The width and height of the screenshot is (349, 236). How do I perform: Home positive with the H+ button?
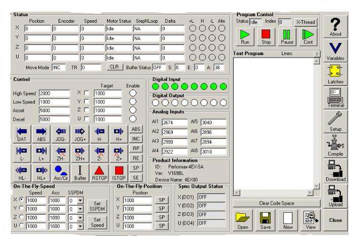pyautogui.click(x=119, y=134)
